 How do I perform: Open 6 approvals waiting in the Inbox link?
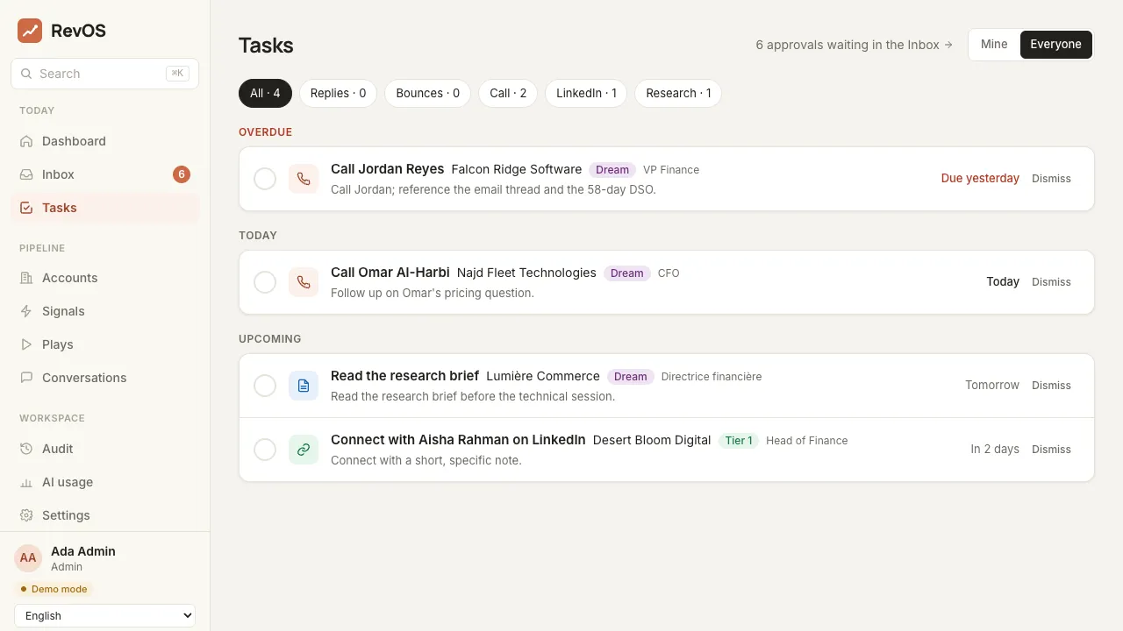(x=855, y=45)
